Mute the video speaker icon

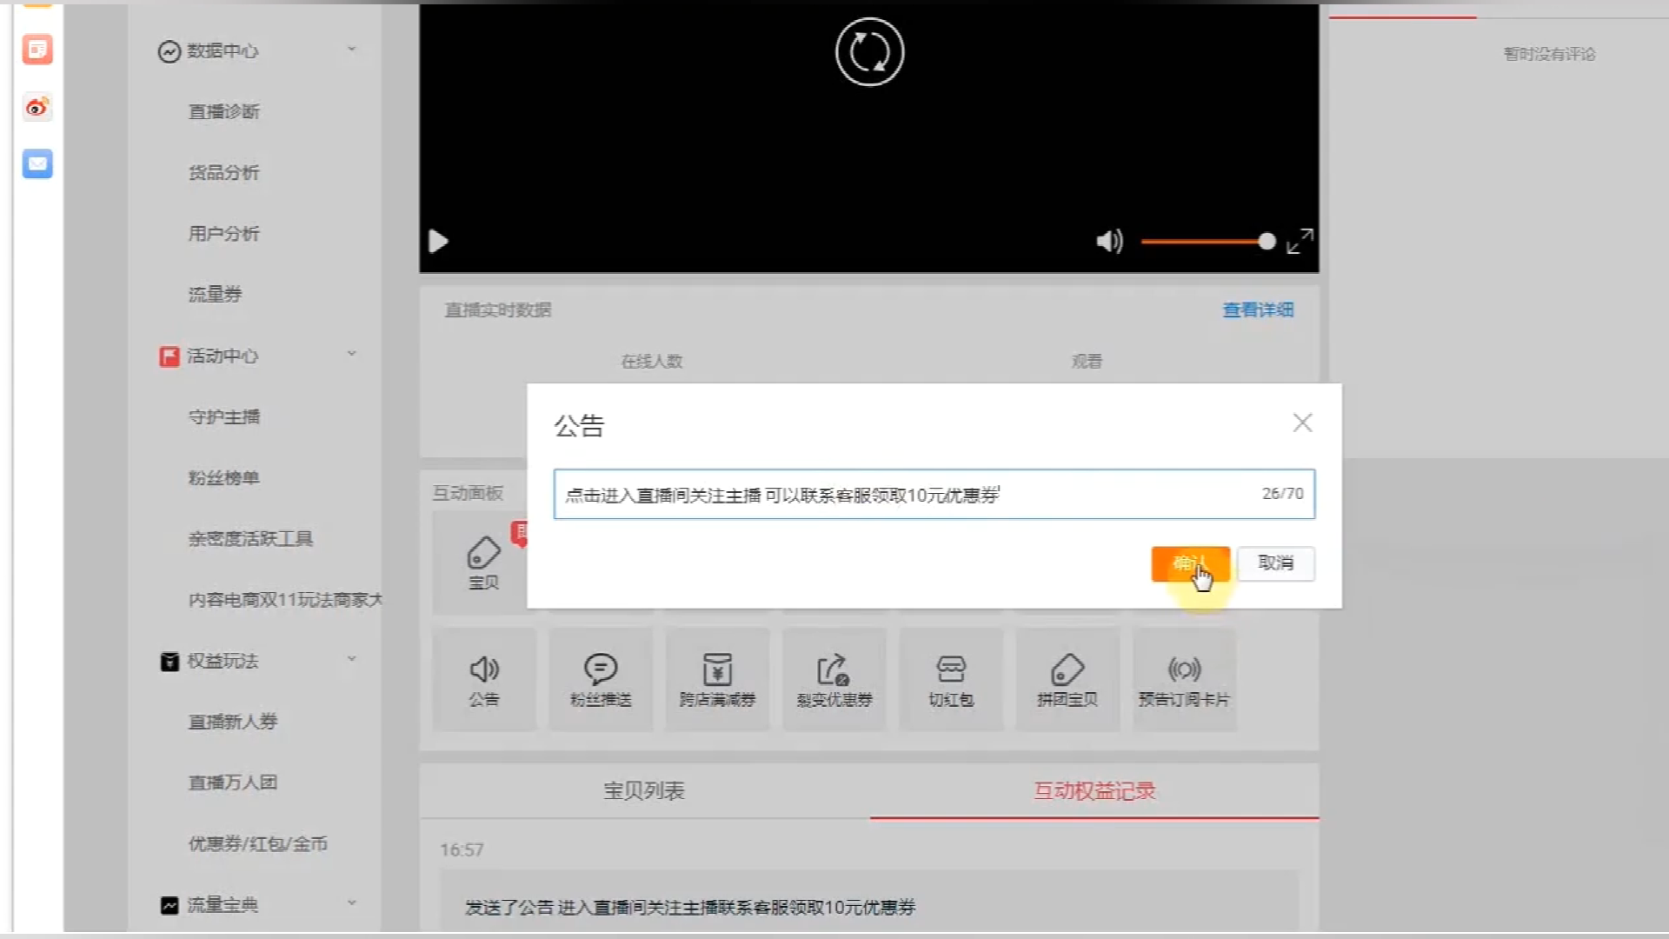point(1109,241)
